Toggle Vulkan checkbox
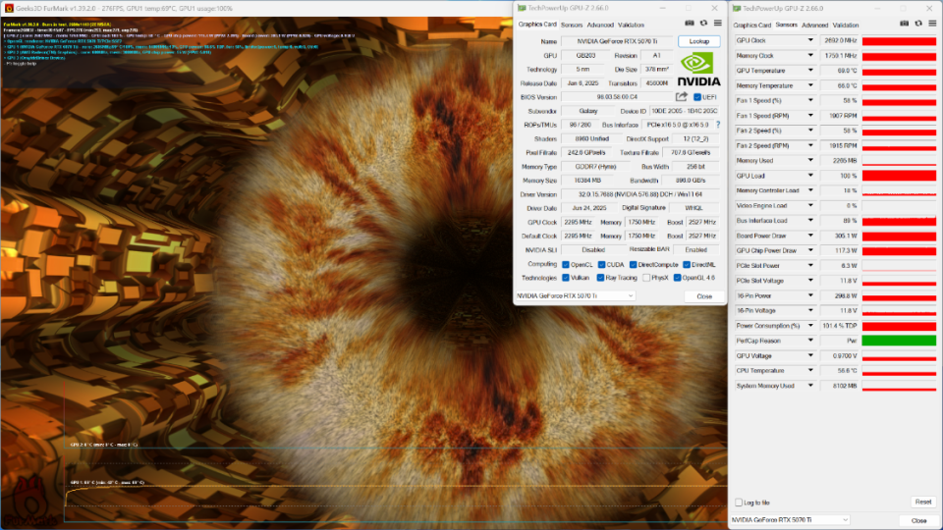 pyautogui.click(x=566, y=278)
